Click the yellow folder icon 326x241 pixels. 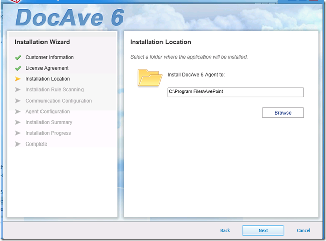(150, 78)
